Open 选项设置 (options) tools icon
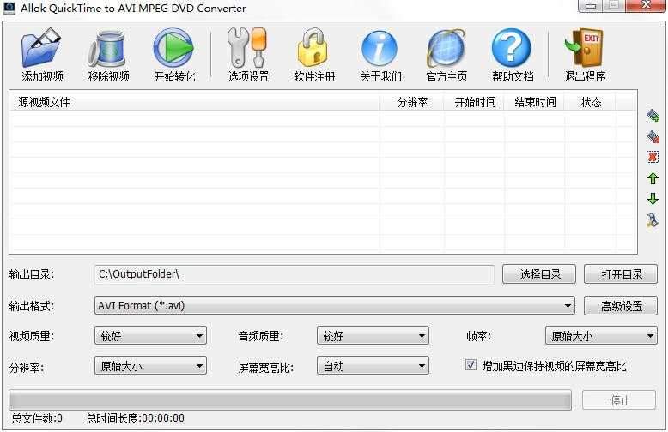Viewport: 668px width, 432px height. pyautogui.click(x=247, y=48)
